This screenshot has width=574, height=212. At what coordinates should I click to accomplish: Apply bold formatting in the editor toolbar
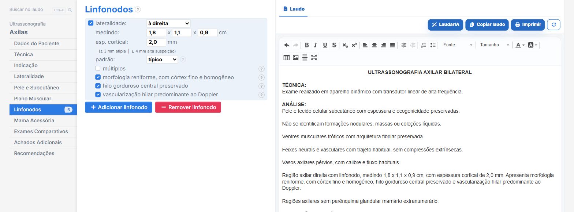click(307, 45)
